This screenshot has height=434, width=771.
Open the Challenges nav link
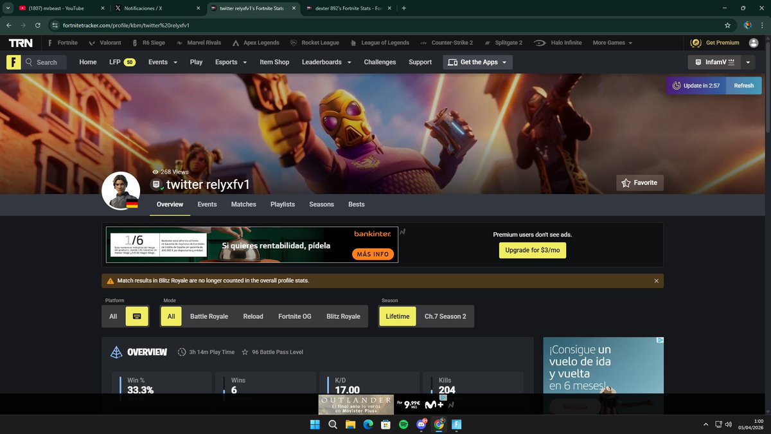tap(380, 62)
